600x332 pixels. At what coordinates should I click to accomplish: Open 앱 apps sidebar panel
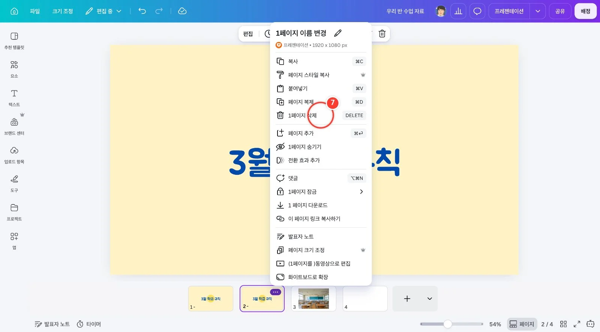(14, 240)
